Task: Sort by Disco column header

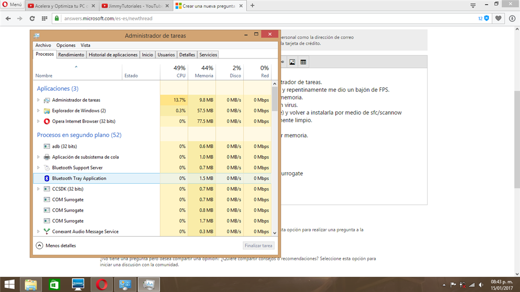Action: pyautogui.click(x=230, y=72)
